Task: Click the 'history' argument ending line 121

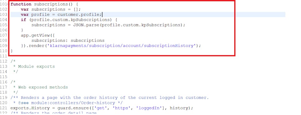Action: pyautogui.click(x=179, y=108)
